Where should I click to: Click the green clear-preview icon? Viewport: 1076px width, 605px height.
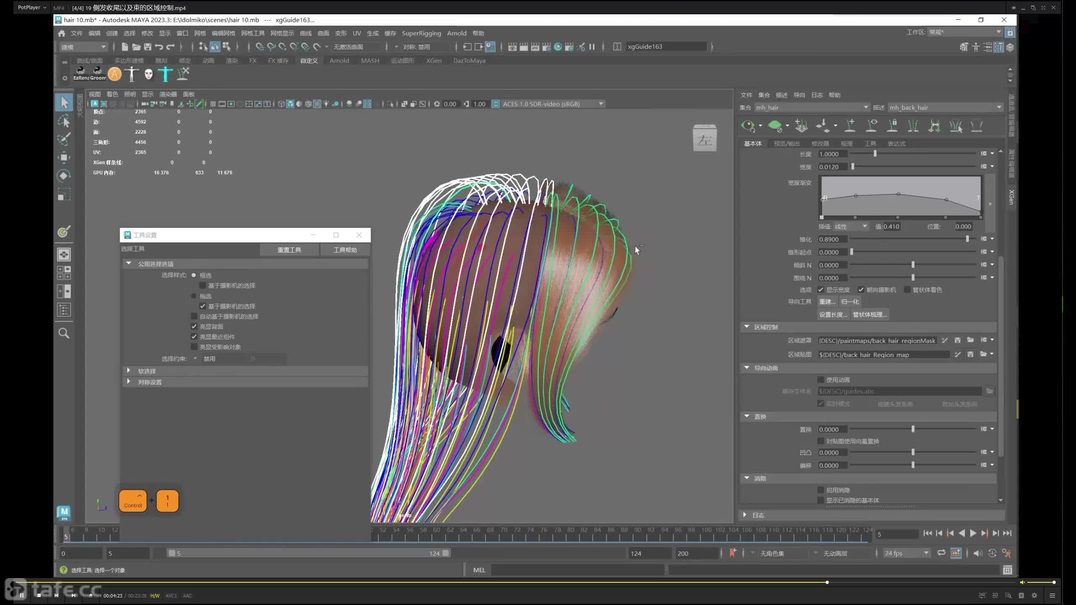tap(775, 126)
